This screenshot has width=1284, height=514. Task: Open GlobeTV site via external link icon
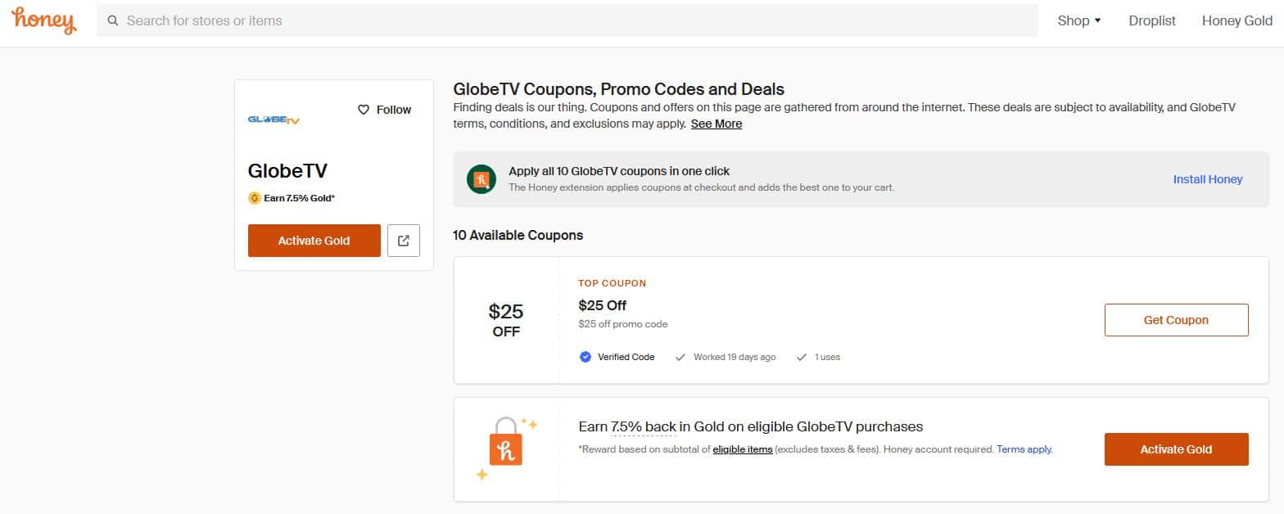pos(403,240)
